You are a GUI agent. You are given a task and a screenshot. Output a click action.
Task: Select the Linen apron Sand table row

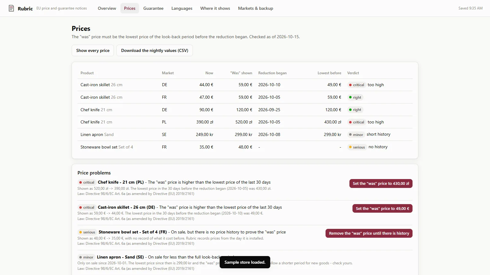coord(245,134)
